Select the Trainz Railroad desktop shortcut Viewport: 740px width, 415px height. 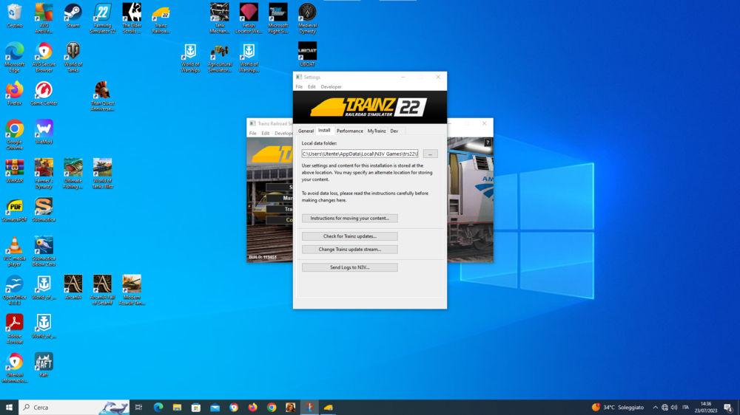[161, 19]
